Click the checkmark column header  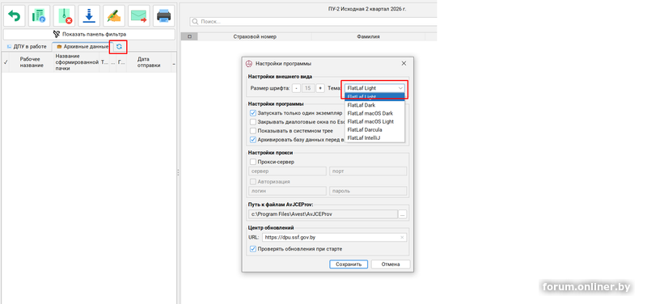coord(6,62)
